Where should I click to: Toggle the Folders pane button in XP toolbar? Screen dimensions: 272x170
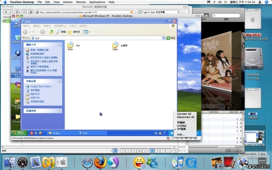pyautogui.click(x=74, y=32)
